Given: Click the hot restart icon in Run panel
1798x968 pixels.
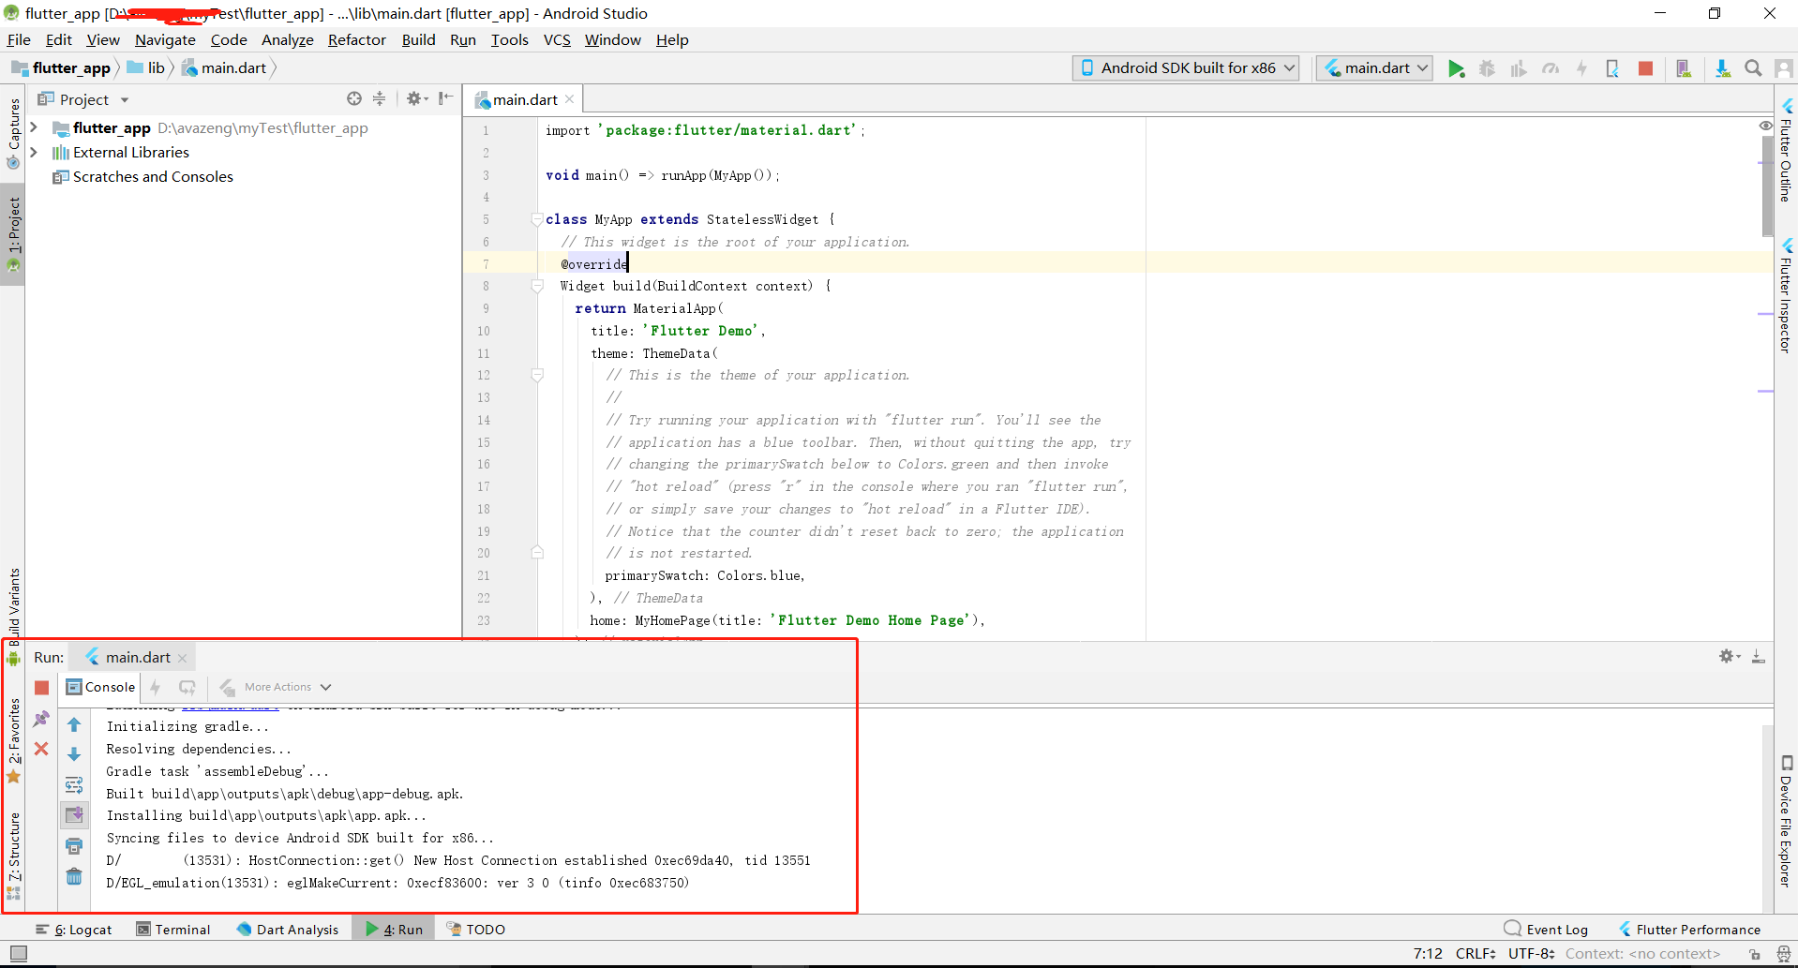Looking at the screenshot, I should click(187, 687).
